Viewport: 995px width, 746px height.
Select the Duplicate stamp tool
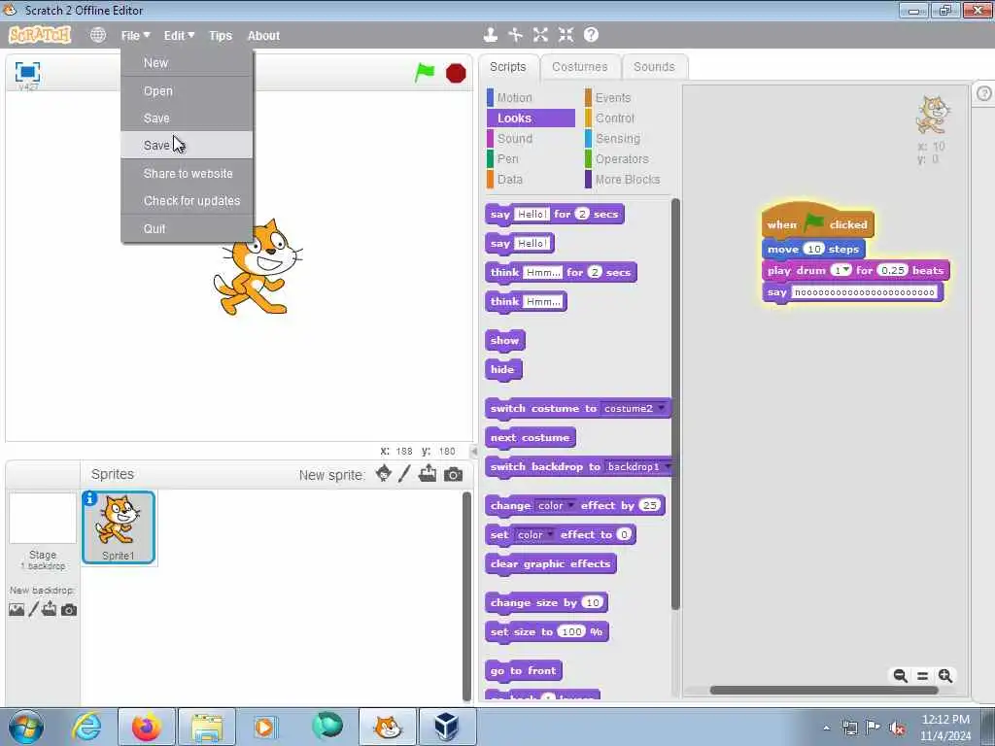pos(490,35)
